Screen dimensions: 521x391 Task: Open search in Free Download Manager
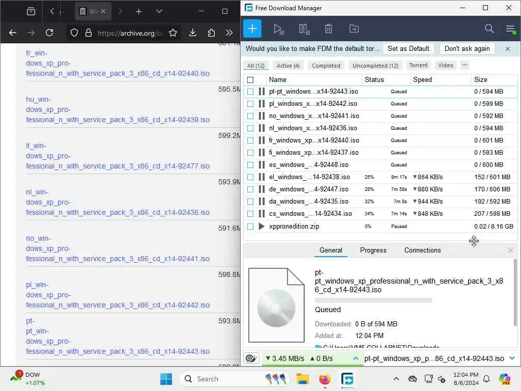pyautogui.click(x=489, y=29)
